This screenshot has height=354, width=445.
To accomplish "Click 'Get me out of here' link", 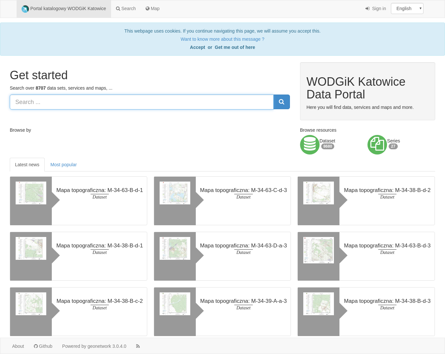I will (x=235, y=47).
